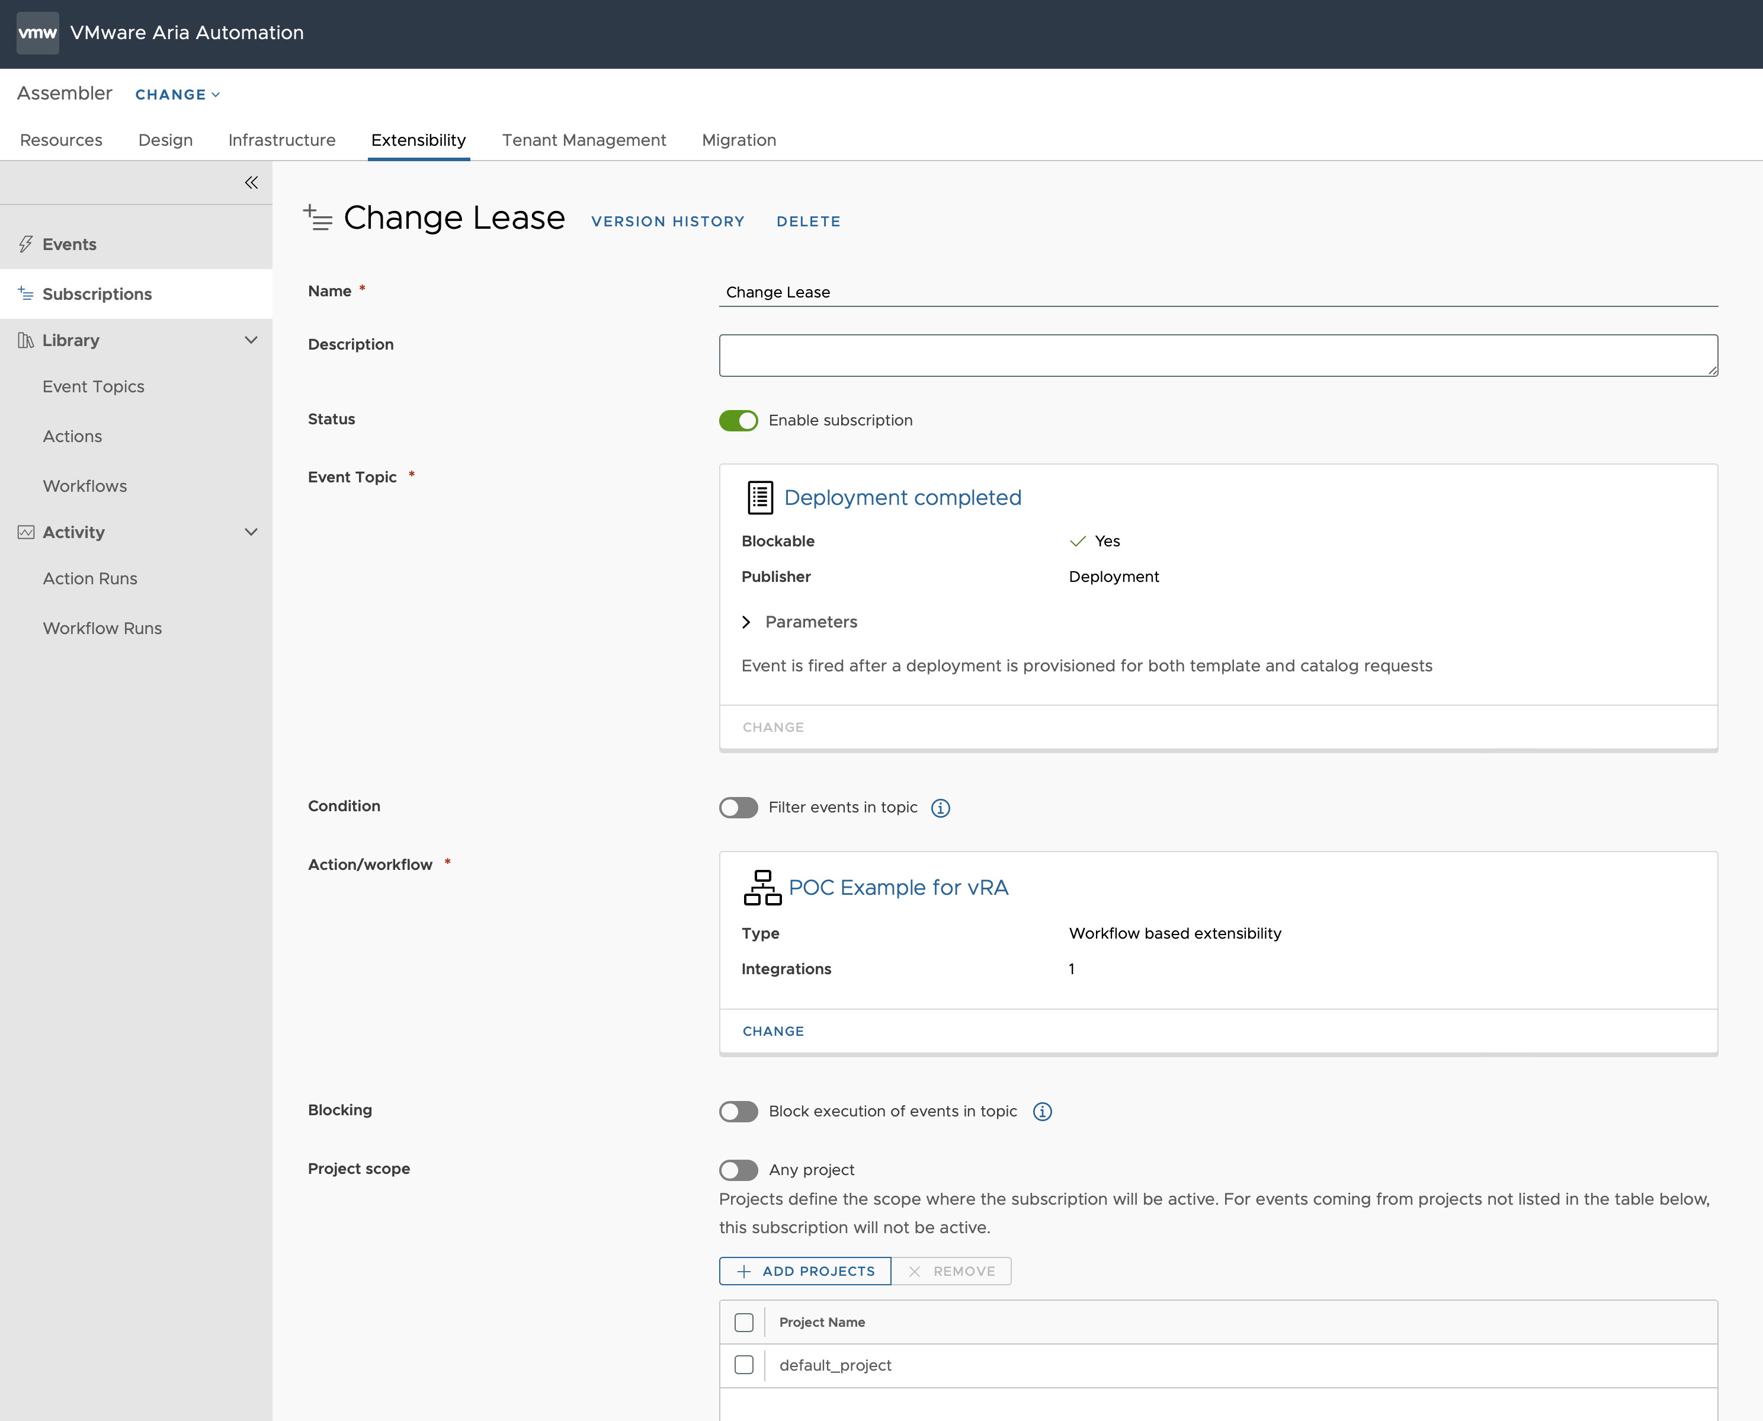Expand the Parameters section
This screenshot has height=1421, width=1763.
[x=799, y=622]
